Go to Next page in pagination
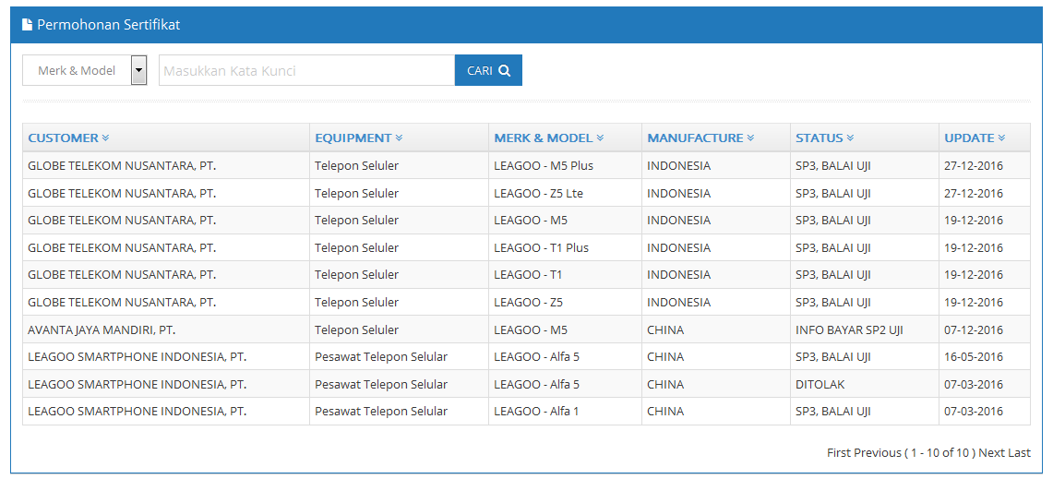This screenshot has width=1053, height=479. [x=991, y=453]
